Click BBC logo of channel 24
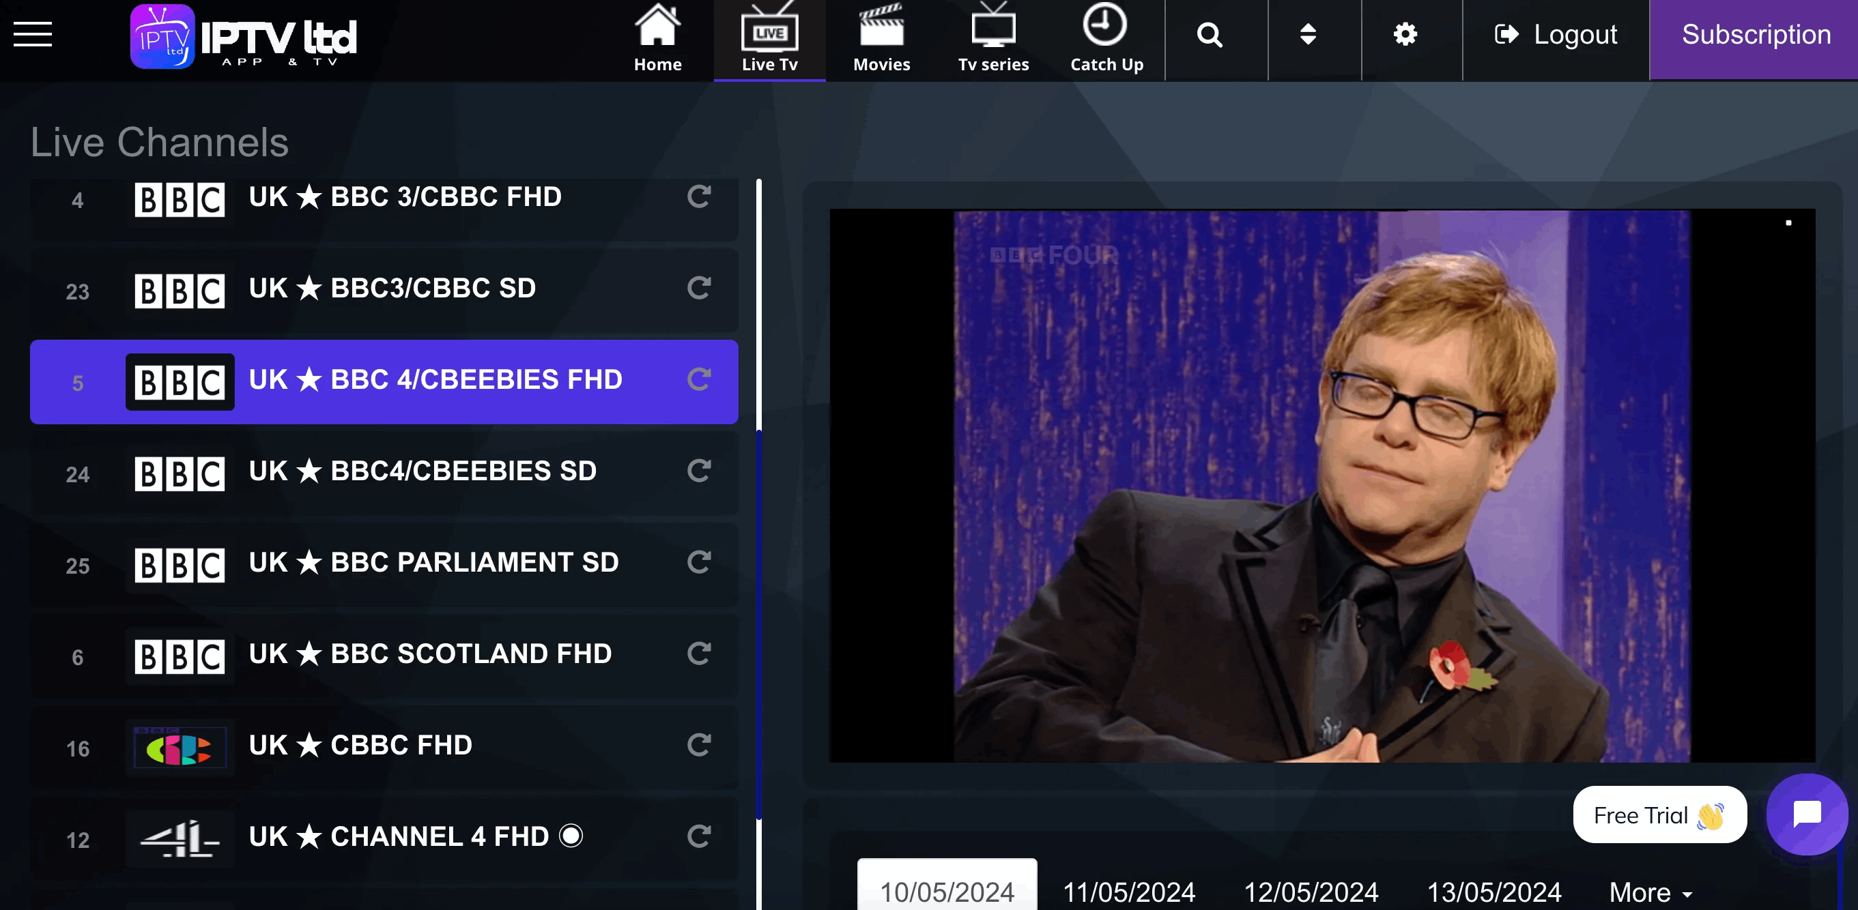 click(x=180, y=473)
